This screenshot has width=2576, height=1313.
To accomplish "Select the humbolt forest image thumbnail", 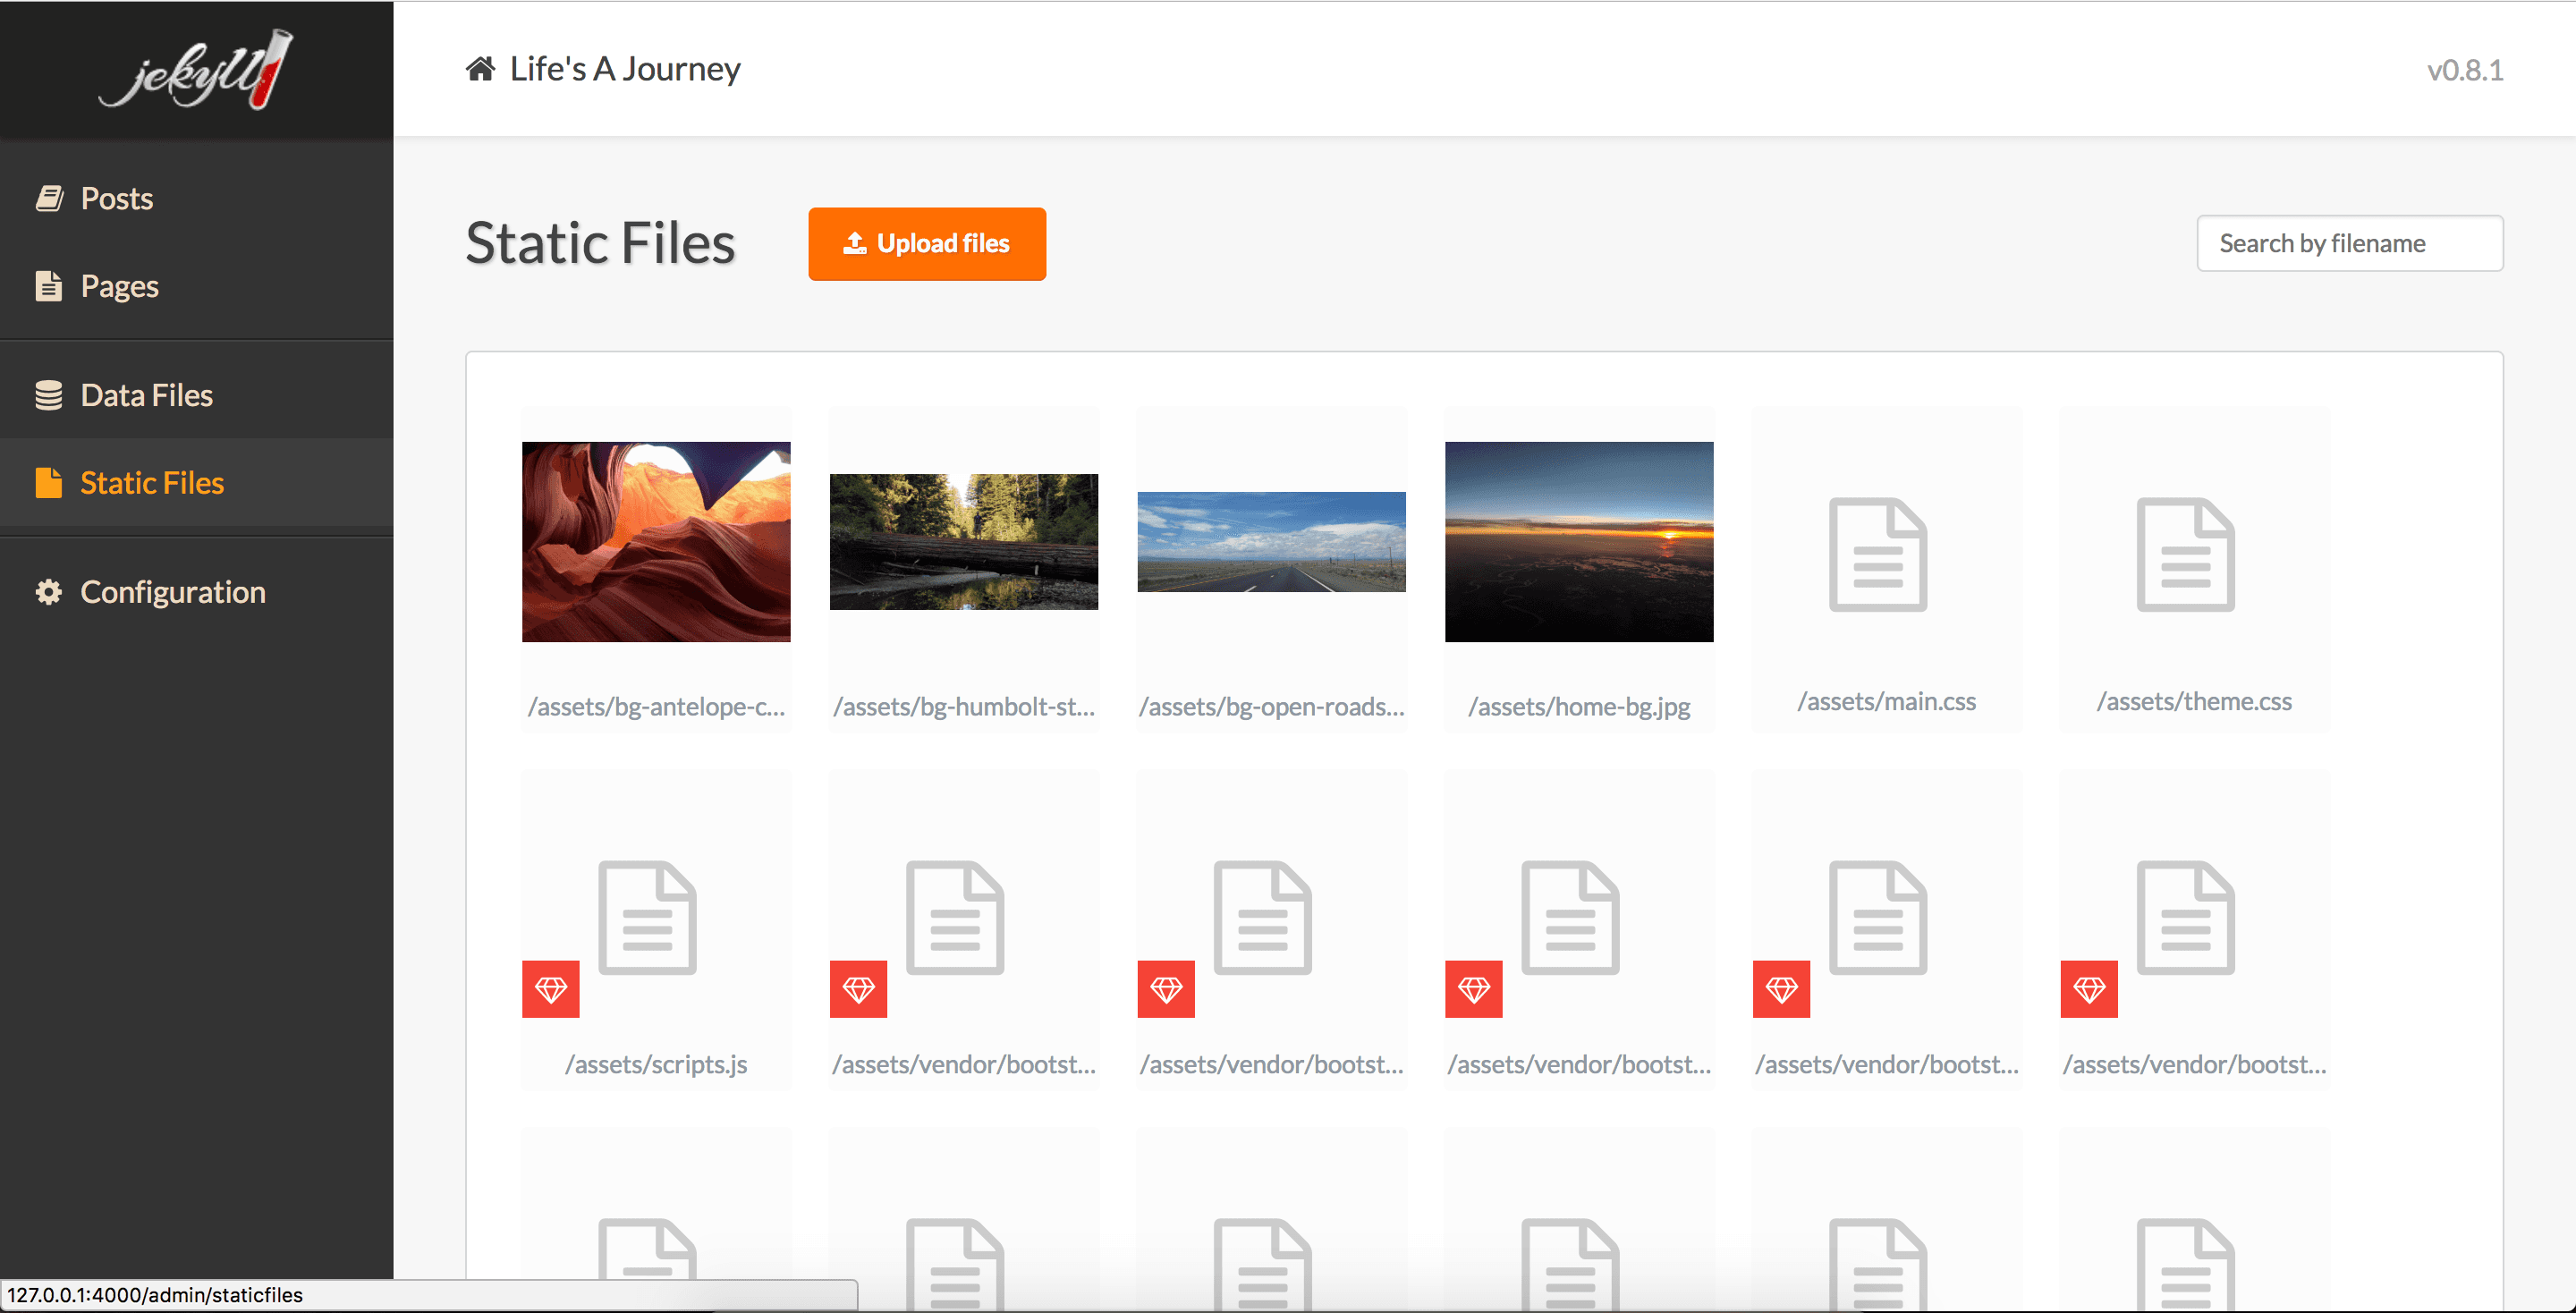I will coord(963,541).
